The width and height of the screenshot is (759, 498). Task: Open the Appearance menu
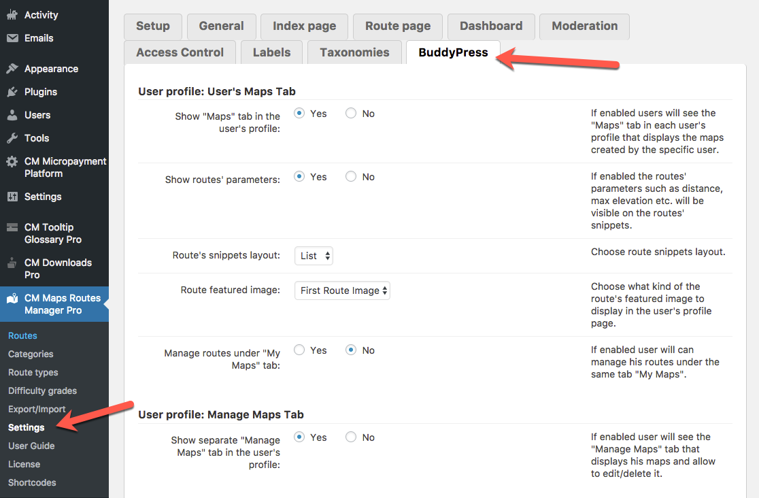tap(51, 69)
